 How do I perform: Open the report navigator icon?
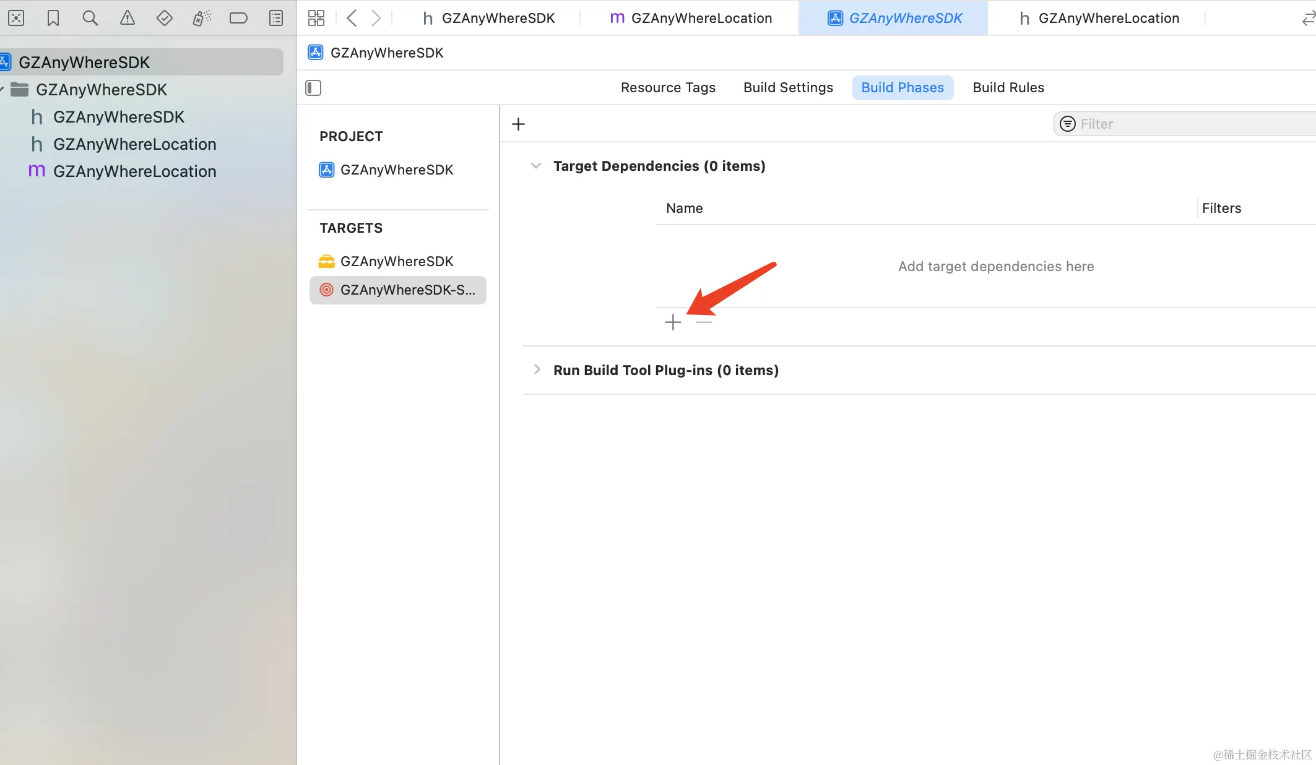pos(276,18)
